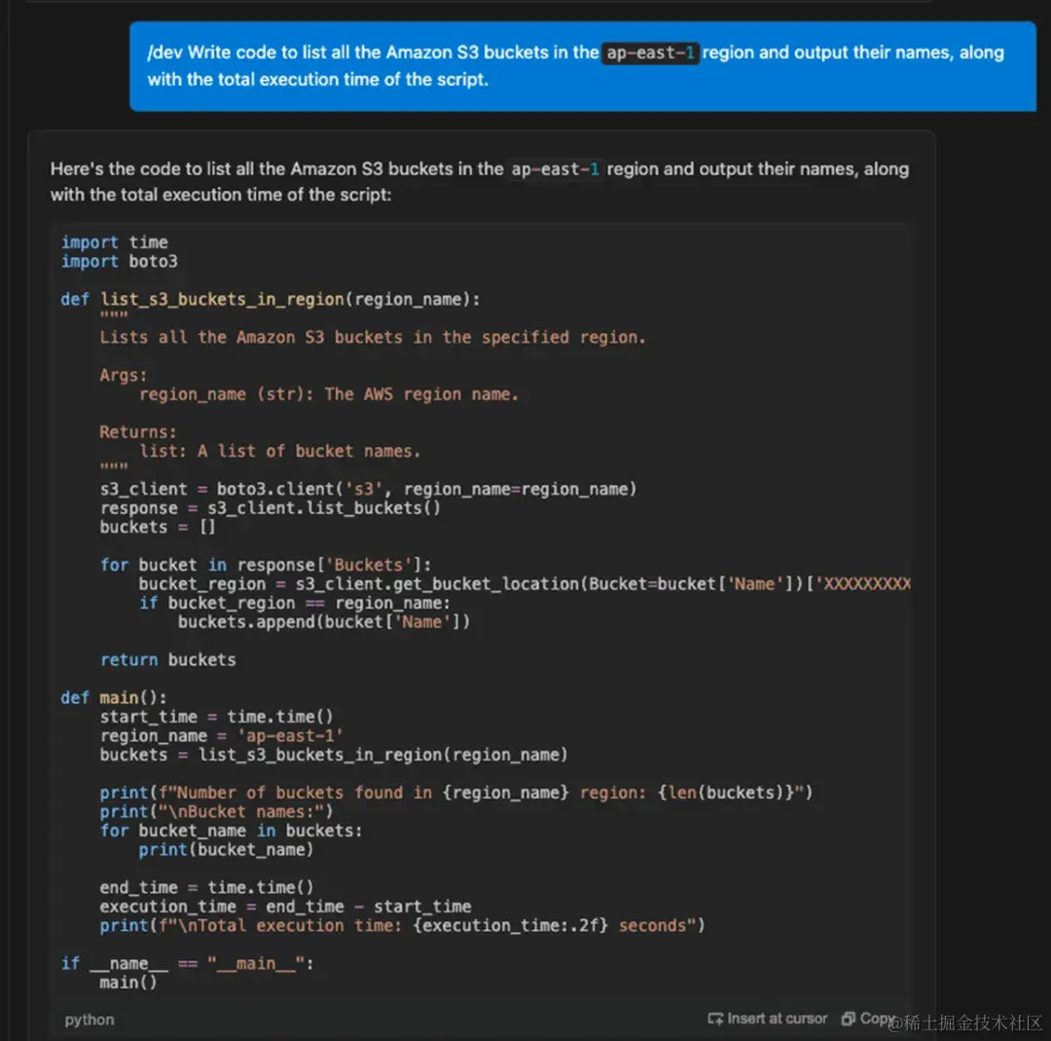This screenshot has width=1051, height=1041.
Task: Click the get_bucket_location code line
Action: tap(525, 583)
